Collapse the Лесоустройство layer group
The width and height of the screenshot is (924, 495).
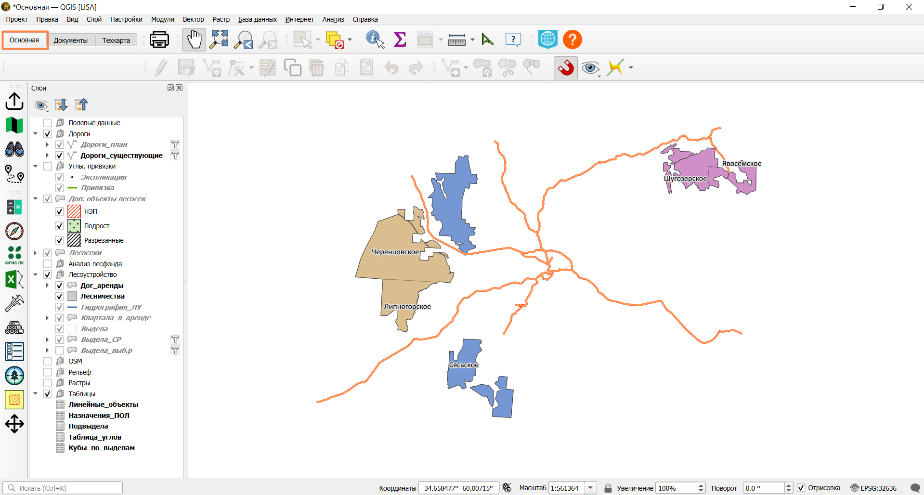(36, 274)
